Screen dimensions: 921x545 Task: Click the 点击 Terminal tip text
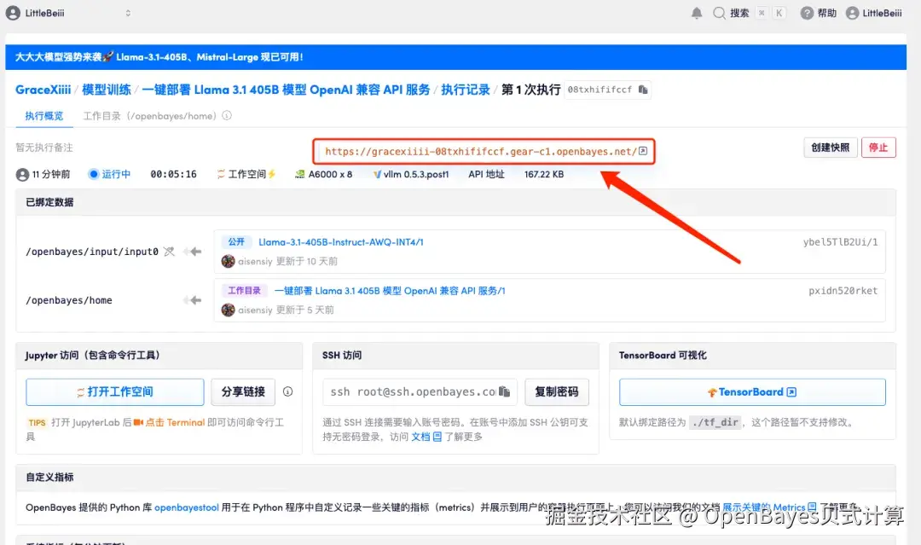175,422
